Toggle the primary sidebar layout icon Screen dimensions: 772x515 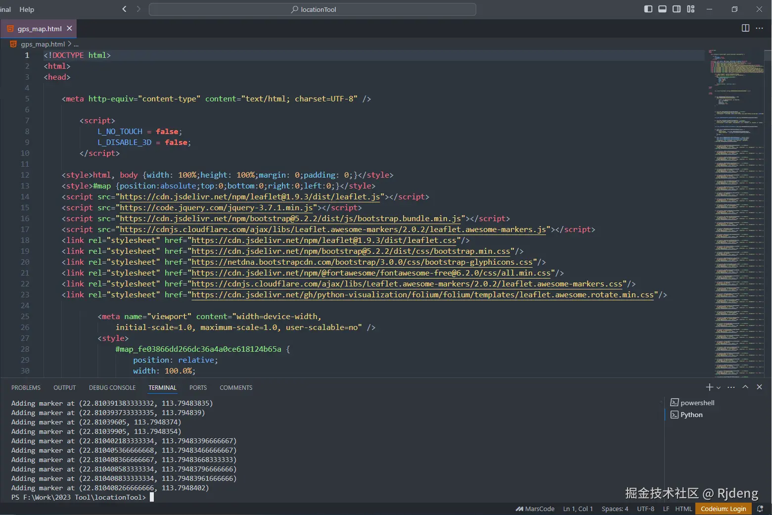click(x=648, y=9)
